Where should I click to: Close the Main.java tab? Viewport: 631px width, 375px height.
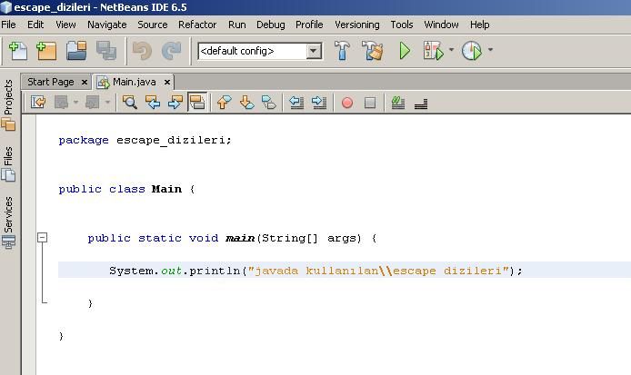[167, 82]
